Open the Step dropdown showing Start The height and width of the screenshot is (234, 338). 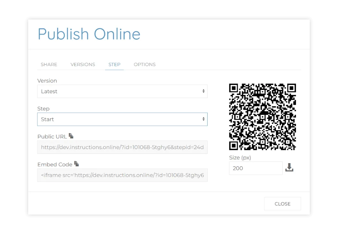(x=122, y=119)
